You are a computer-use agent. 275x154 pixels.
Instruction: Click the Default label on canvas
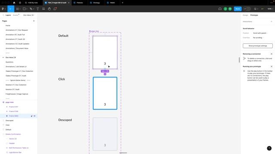tap(63, 36)
